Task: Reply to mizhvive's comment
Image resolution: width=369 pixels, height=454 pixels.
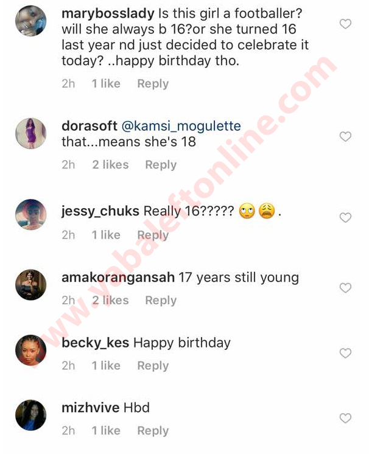Action: tap(153, 430)
